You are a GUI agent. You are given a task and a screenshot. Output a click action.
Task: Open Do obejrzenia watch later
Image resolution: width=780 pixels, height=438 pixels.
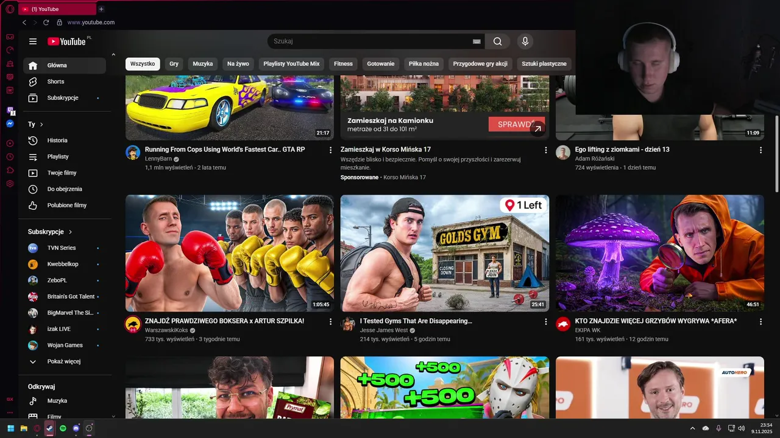(x=65, y=189)
